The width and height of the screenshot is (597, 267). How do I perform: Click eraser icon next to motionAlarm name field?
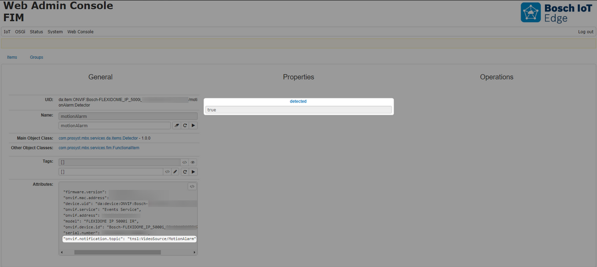pos(176,126)
